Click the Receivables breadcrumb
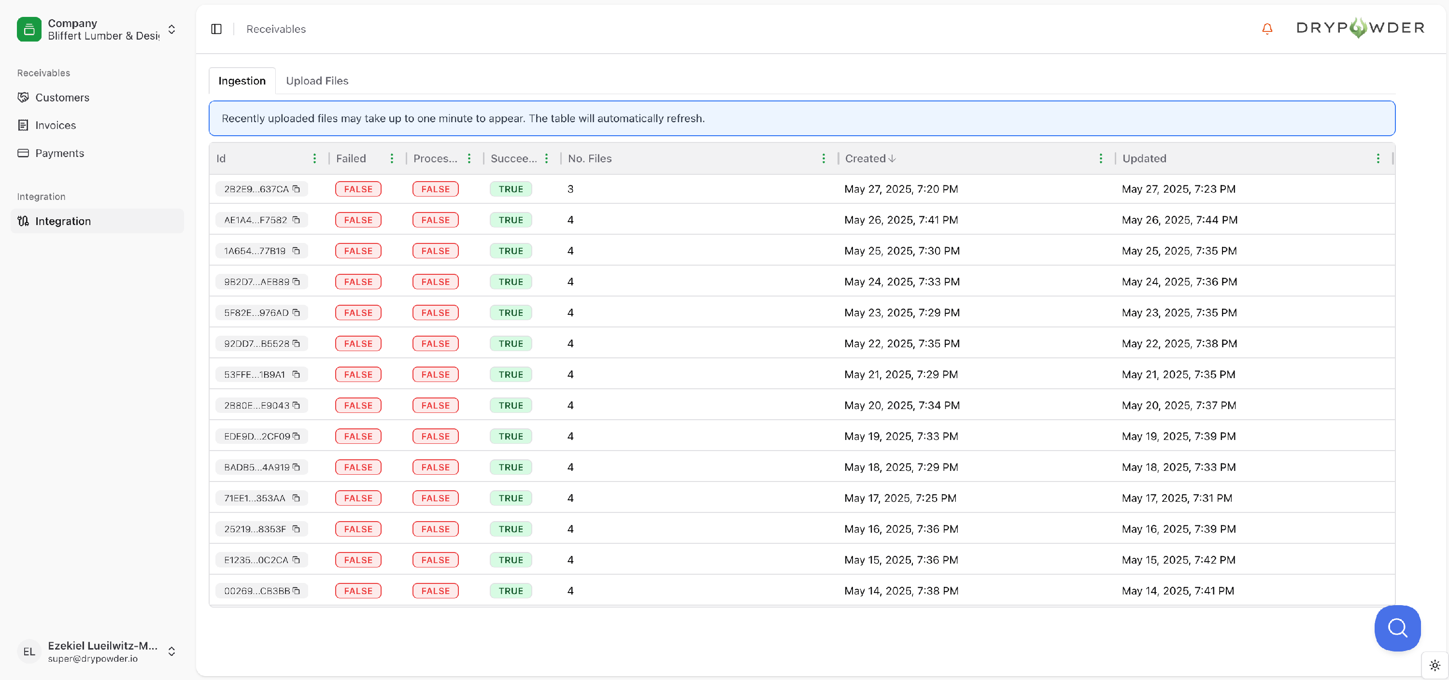Screen dimensions: 1449x680 click(276, 28)
